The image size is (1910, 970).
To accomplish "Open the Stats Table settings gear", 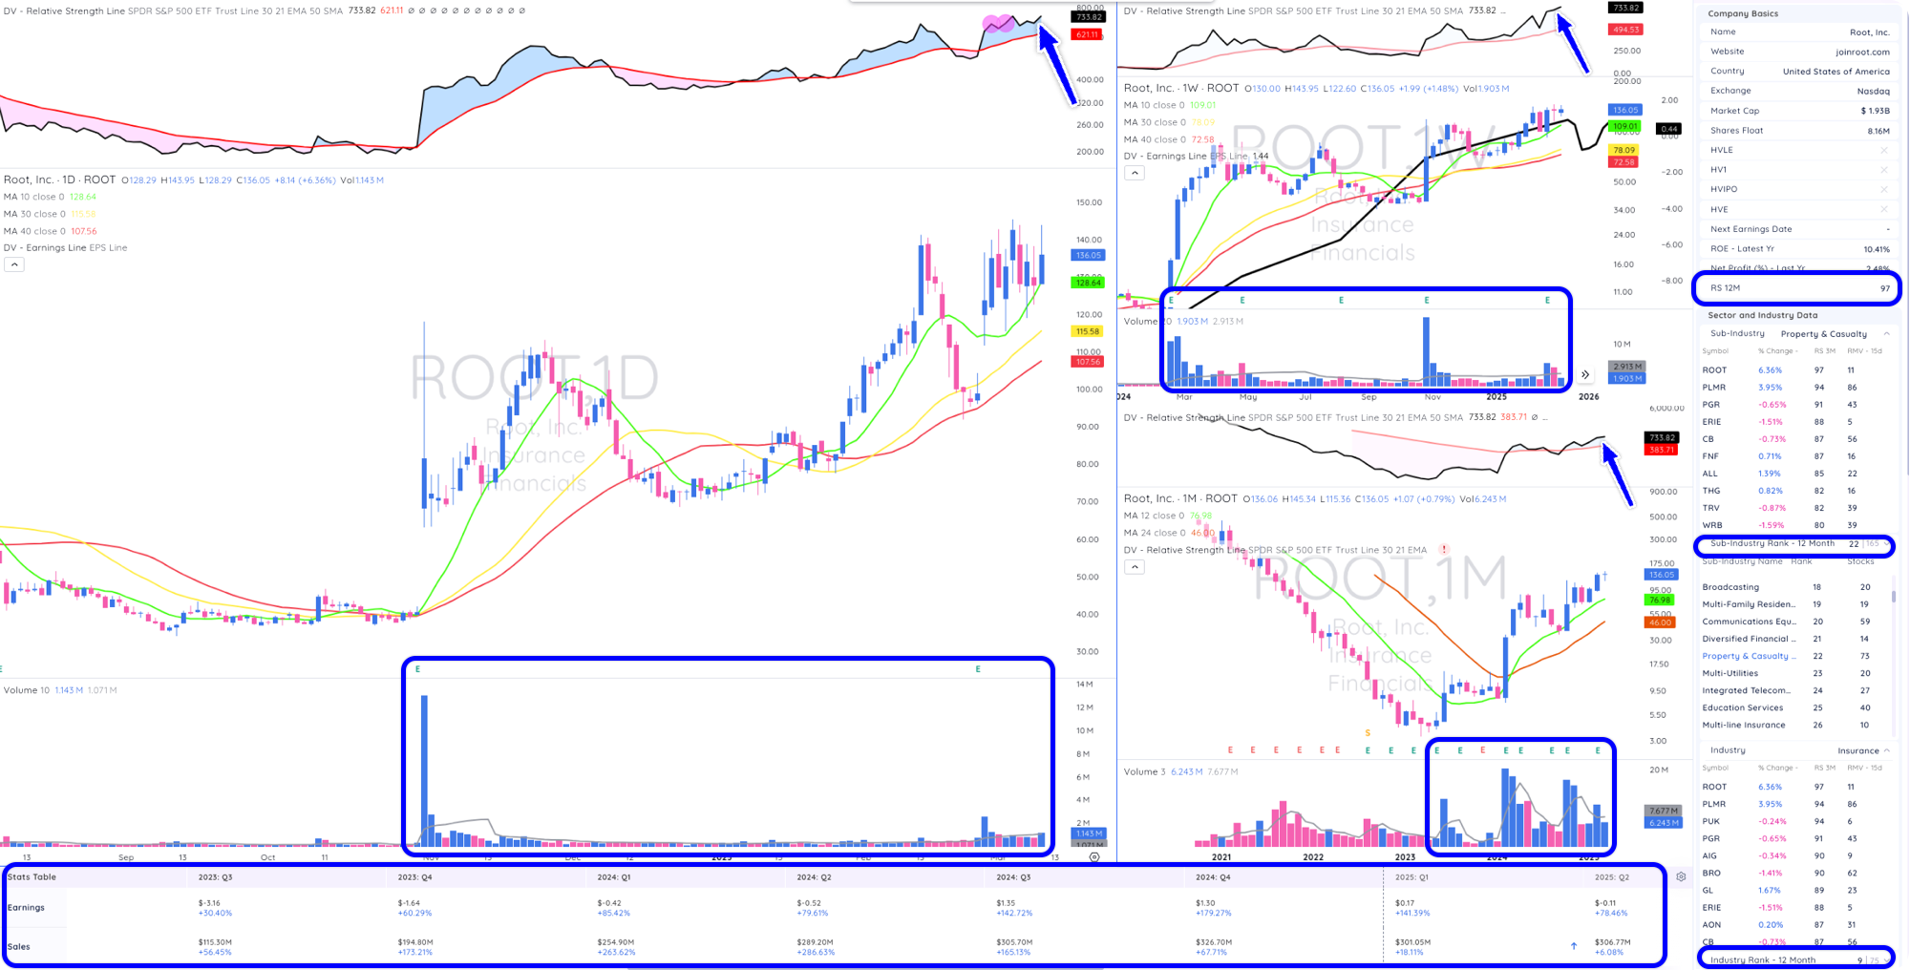I will 1681,876.
